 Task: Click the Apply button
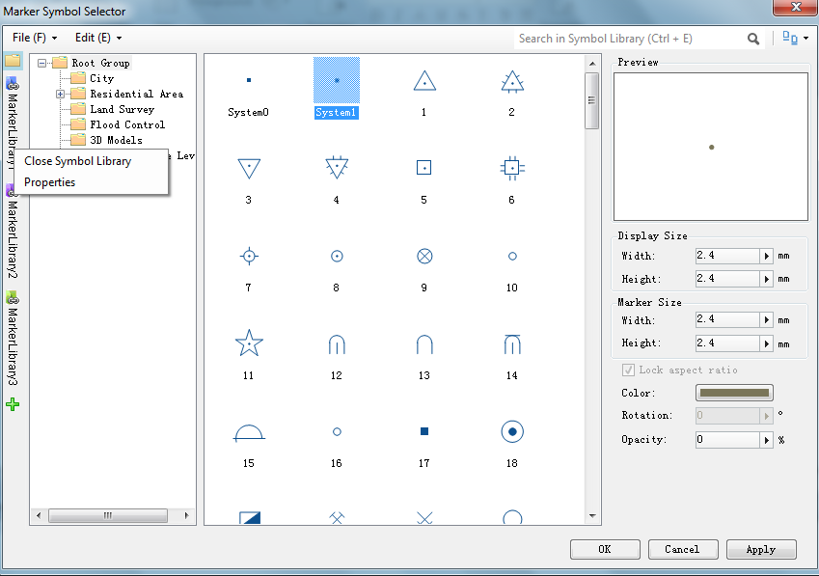tap(760, 549)
